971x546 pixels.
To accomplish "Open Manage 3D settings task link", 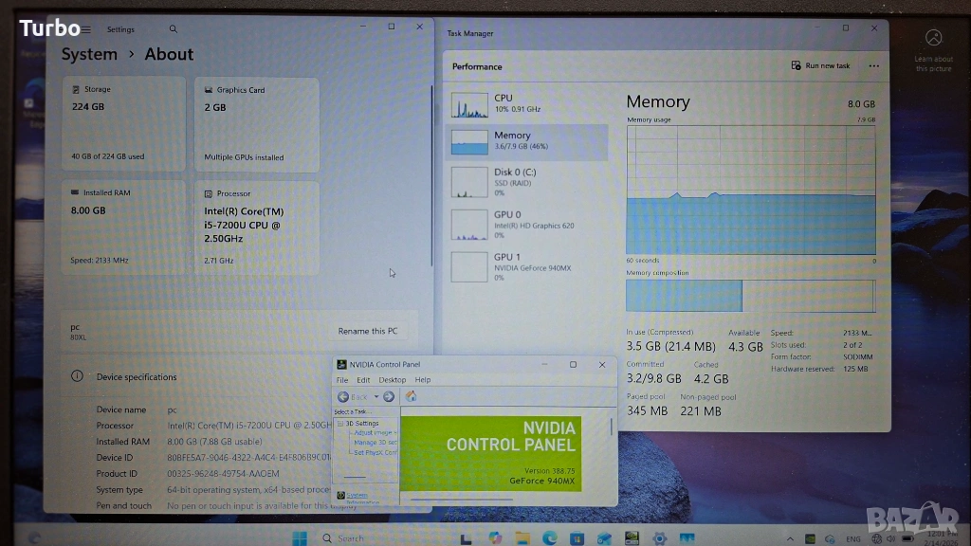I will pyautogui.click(x=376, y=443).
